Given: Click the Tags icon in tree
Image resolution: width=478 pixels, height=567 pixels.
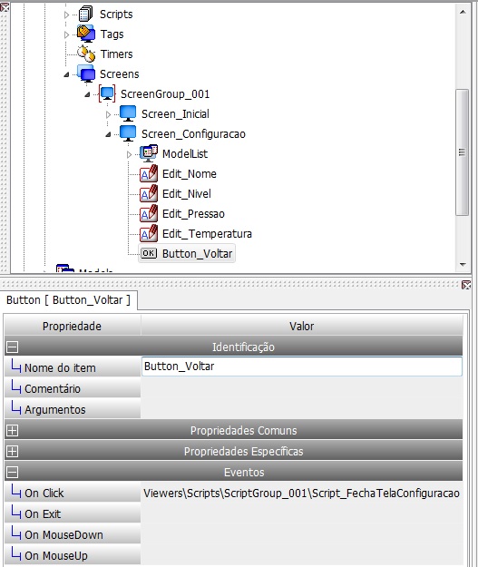Looking at the screenshot, I should 85,34.
